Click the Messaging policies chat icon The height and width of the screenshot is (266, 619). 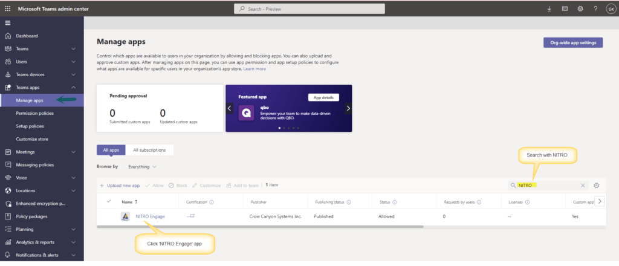[8, 165]
